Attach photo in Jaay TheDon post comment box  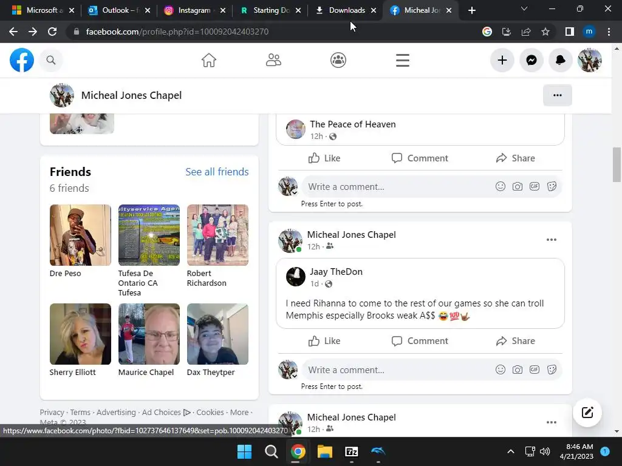coord(518,370)
